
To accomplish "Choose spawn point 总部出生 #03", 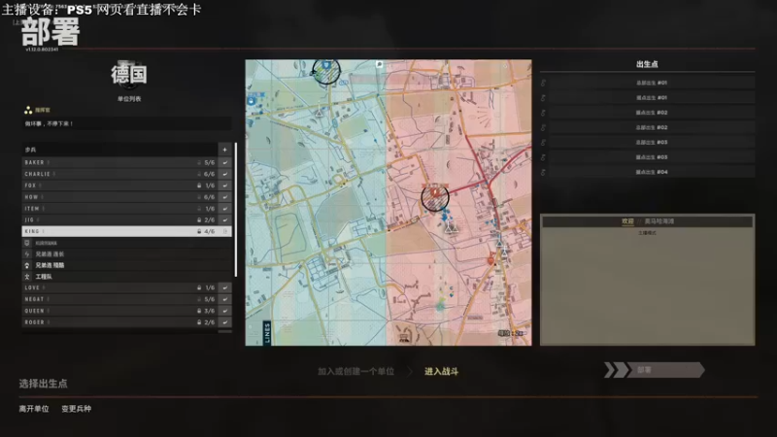I will [651, 142].
